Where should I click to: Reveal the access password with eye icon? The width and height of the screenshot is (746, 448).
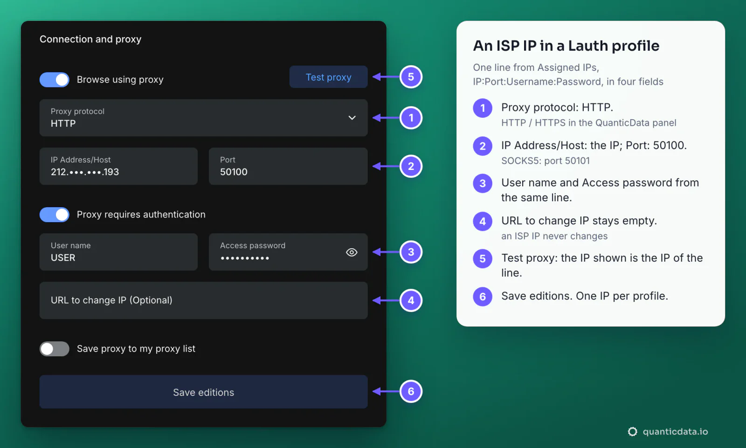coord(352,252)
